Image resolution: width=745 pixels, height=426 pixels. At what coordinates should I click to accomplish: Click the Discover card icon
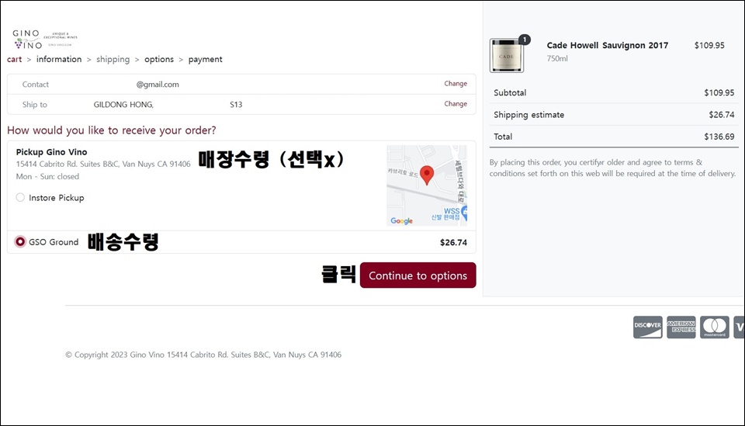click(x=647, y=327)
